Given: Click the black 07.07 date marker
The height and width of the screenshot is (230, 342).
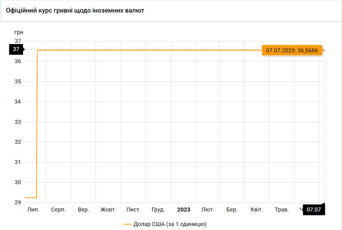Looking at the screenshot, I should (313, 209).
